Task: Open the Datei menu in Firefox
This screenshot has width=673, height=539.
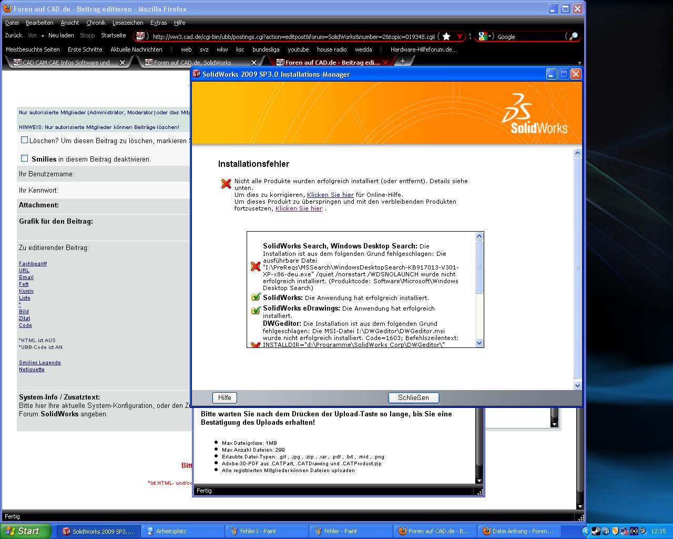Action: pyautogui.click(x=12, y=23)
